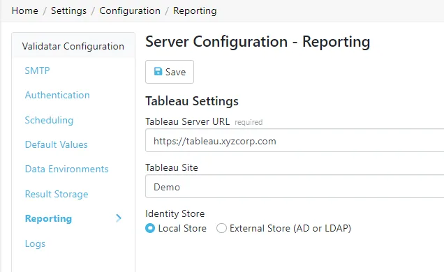Image resolution: width=444 pixels, height=272 pixels.
Task: Click the Identity Store label
Action: click(175, 213)
